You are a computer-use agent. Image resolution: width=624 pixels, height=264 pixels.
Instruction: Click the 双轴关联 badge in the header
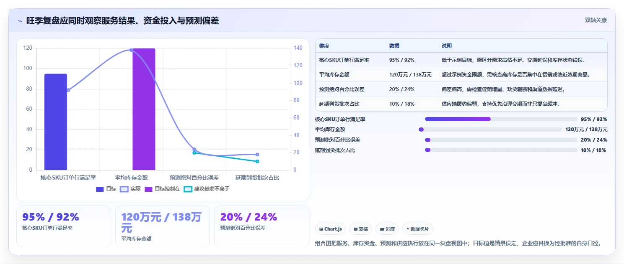click(596, 20)
